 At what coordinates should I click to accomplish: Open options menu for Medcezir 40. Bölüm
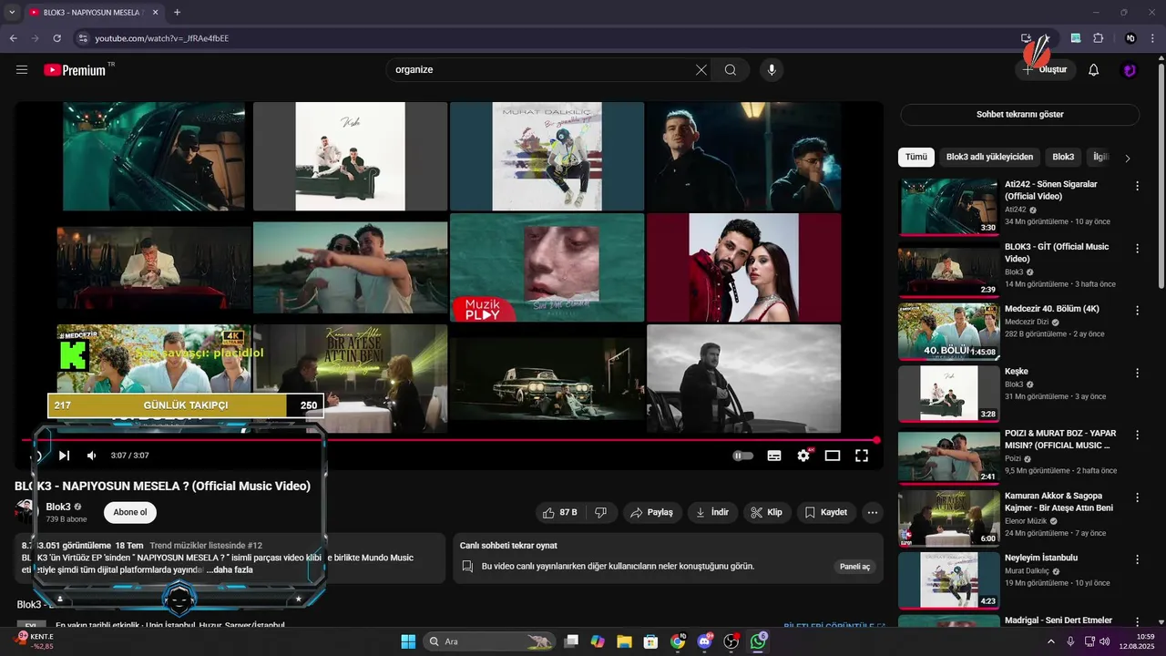coord(1137,311)
